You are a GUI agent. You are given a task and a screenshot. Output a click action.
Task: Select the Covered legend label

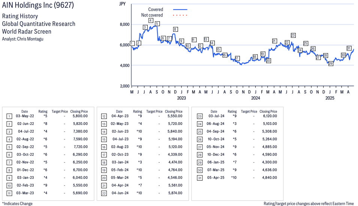point(156,9)
